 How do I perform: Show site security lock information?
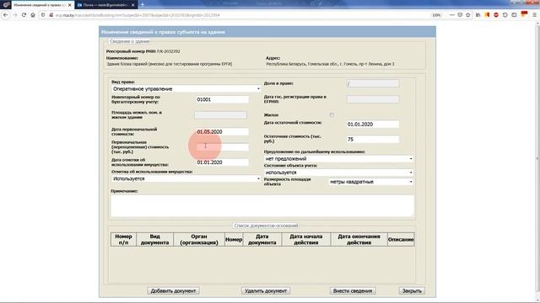(x=51, y=15)
